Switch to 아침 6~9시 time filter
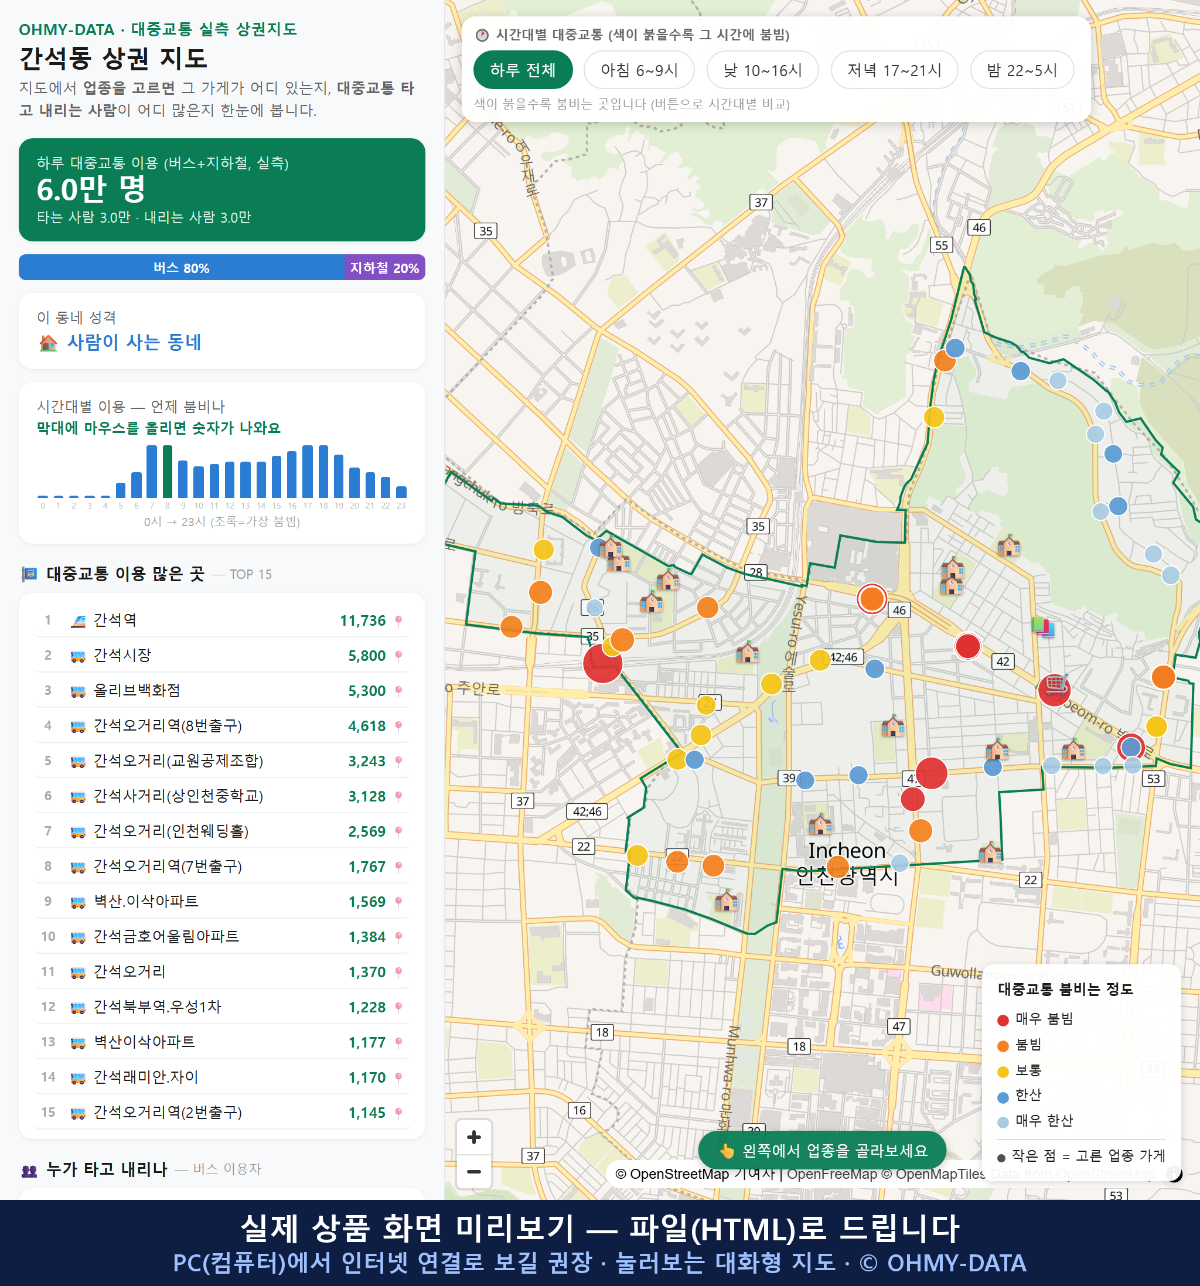This screenshot has height=1286, width=1200. pyautogui.click(x=639, y=70)
